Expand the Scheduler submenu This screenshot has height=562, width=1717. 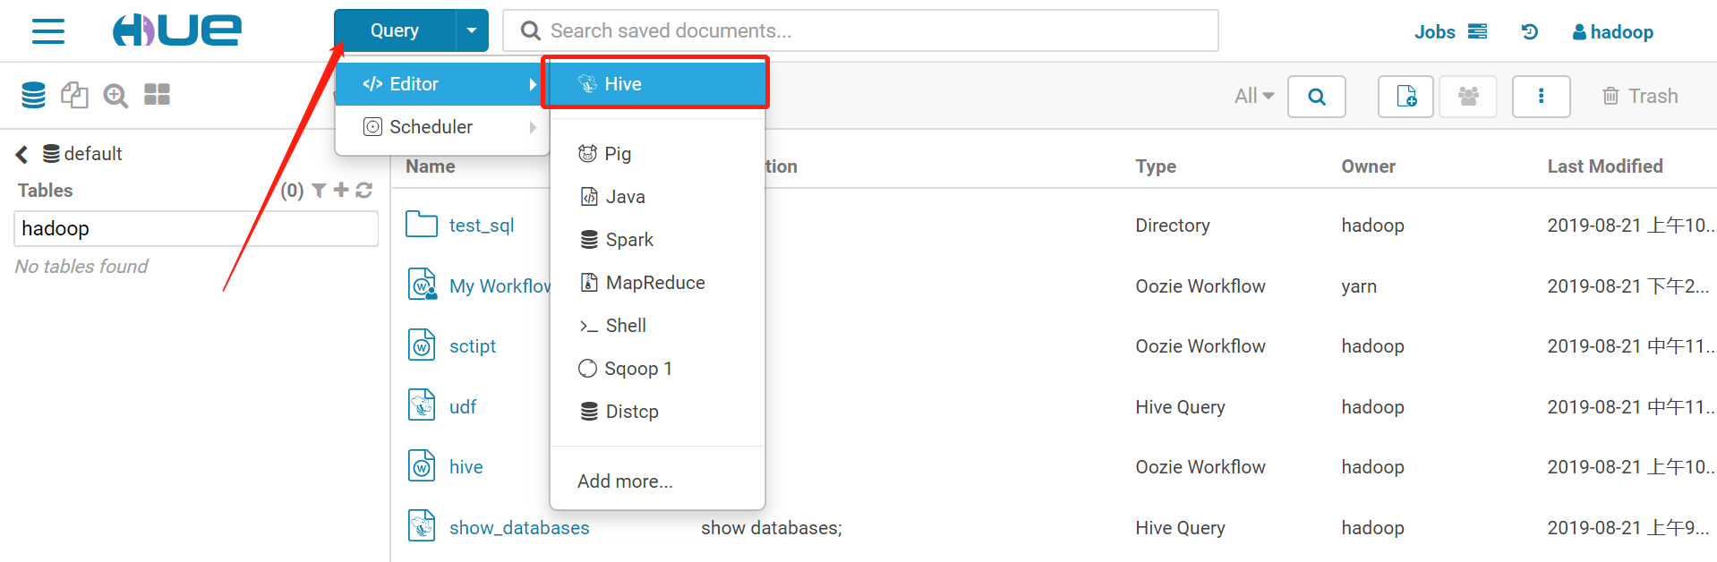click(x=441, y=127)
